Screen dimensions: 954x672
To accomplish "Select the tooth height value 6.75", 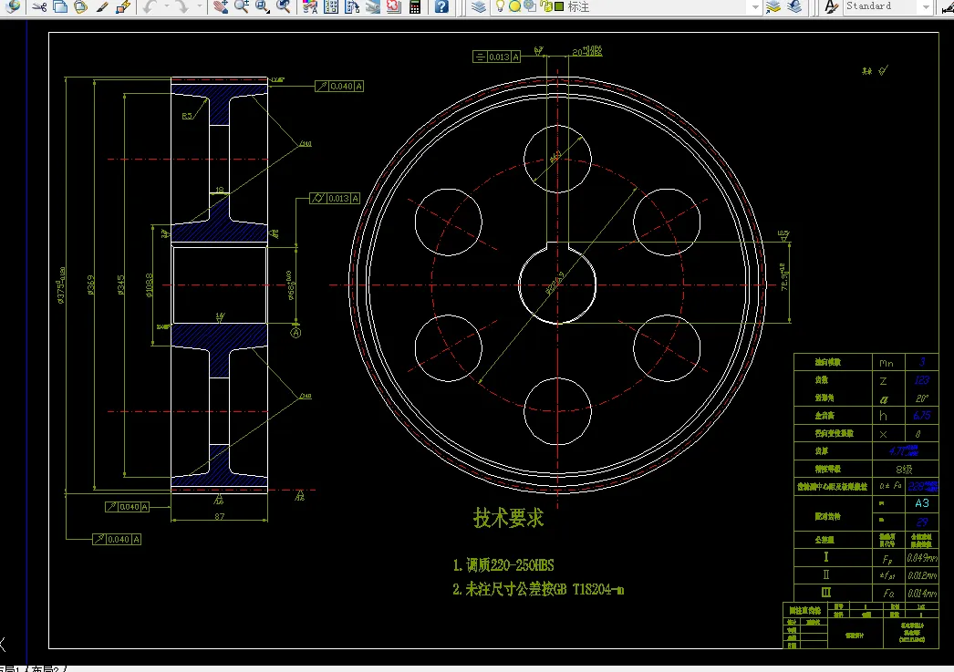I will [922, 416].
